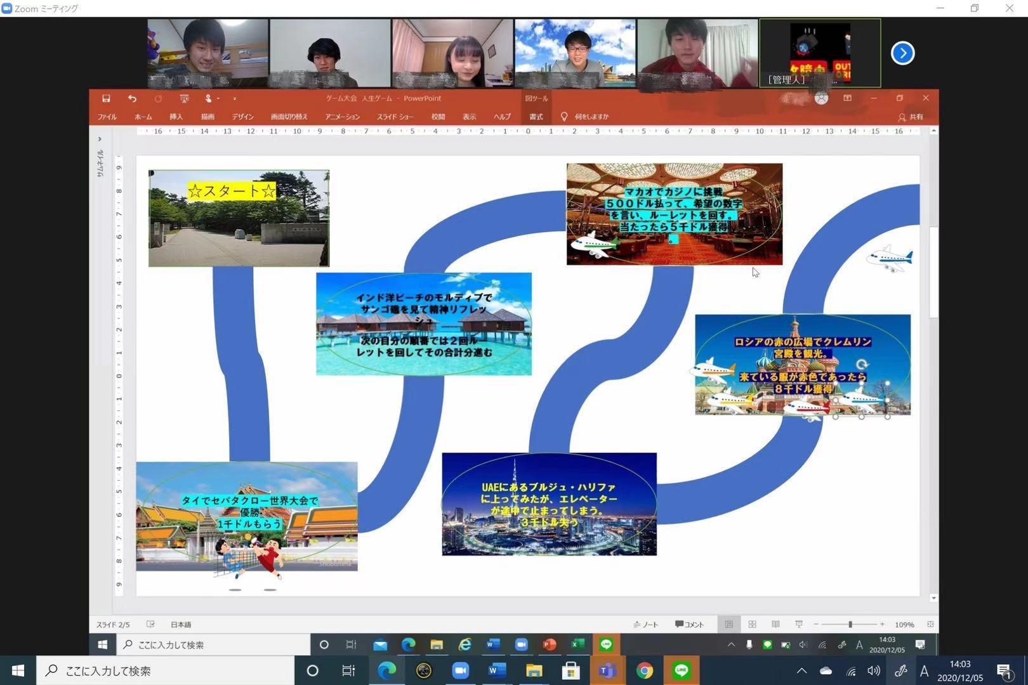The width and height of the screenshot is (1028, 685).
Task: Show next Zoom participants with blue arrow
Action: point(902,53)
